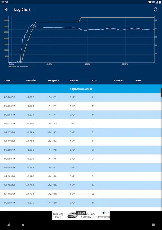Tap longitude -74.176 cell

pos(52,159)
